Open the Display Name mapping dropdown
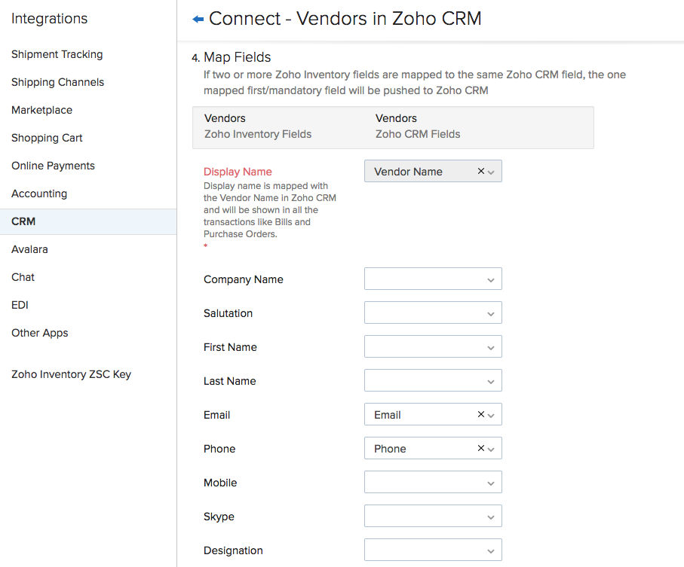684x567 pixels. (491, 172)
